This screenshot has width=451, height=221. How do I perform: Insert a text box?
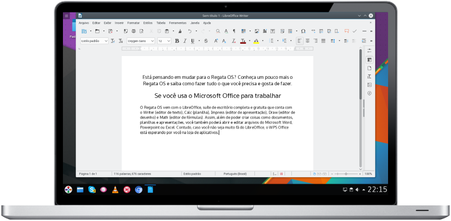(x=273, y=31)
